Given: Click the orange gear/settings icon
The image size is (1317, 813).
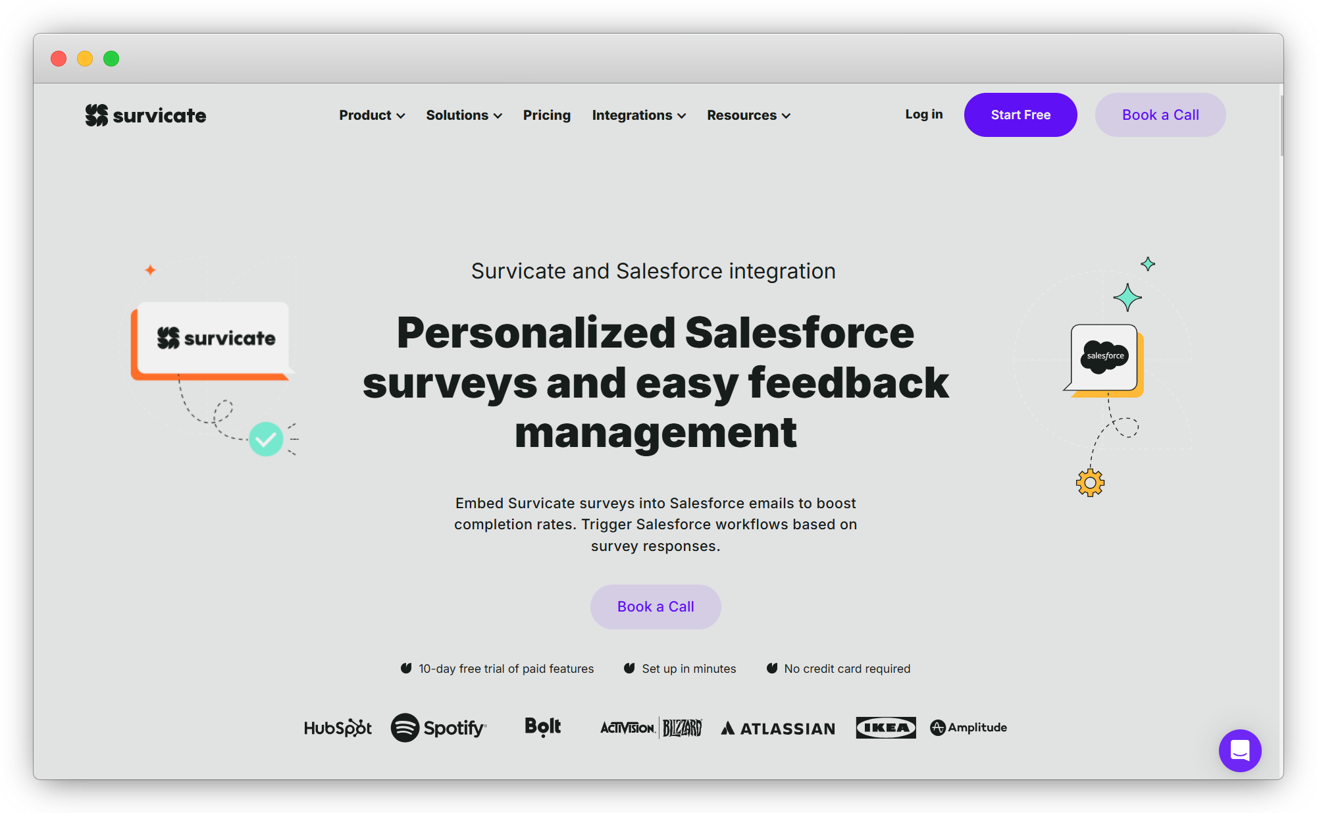Looking at the screenshot, I should click(1089, 482).
